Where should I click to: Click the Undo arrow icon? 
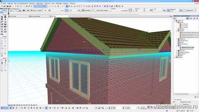point(21,6)
